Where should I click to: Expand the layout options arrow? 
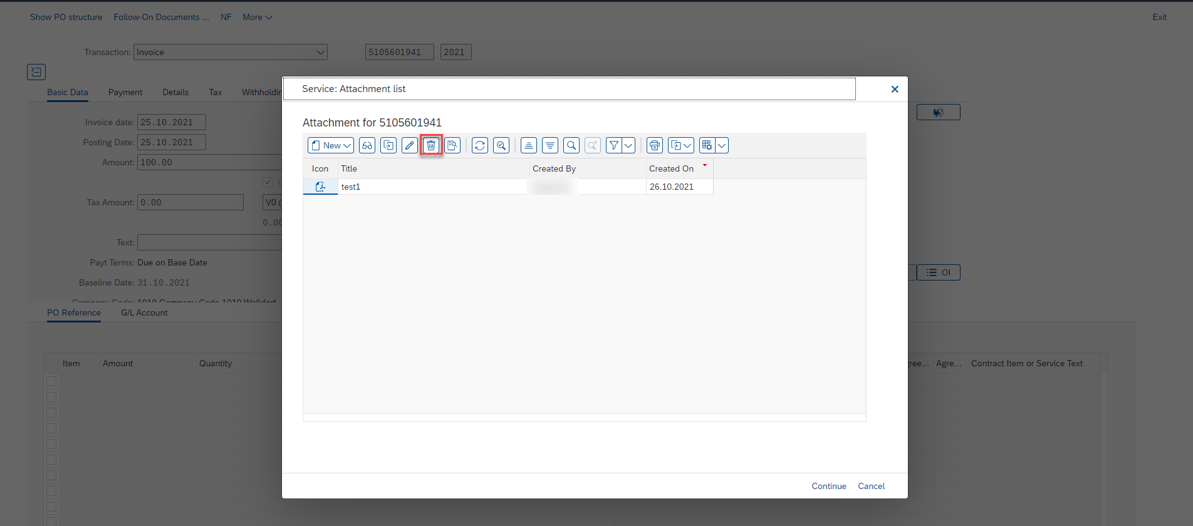pyautogui.click(x=722, y=145)
